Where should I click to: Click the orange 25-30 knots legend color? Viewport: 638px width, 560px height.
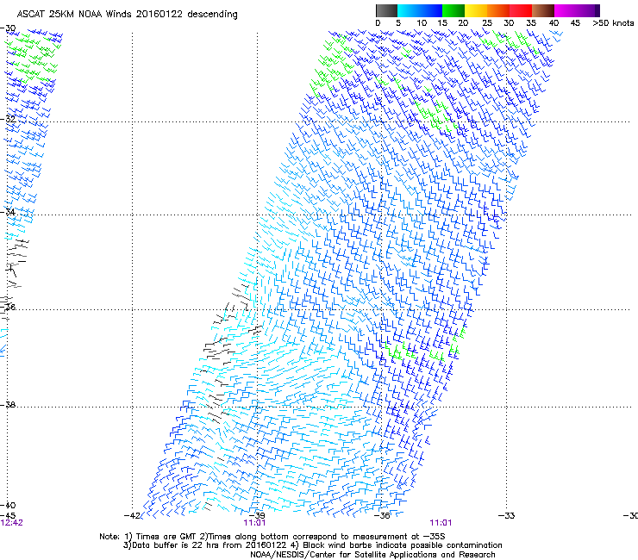[x=498, y=10]
